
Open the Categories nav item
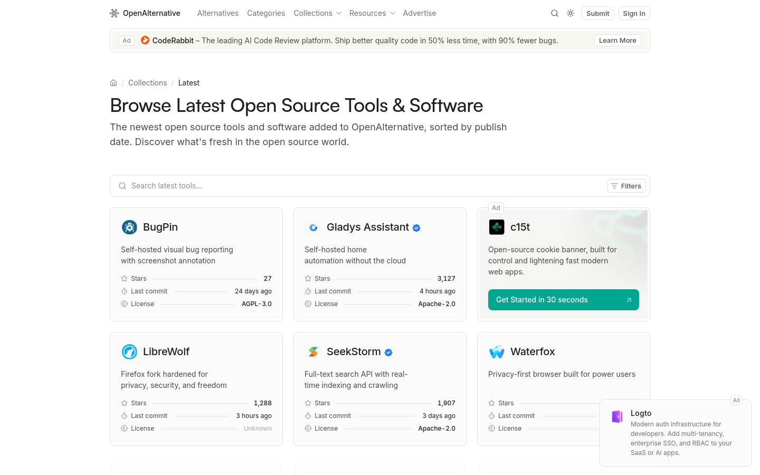(266, 13)
